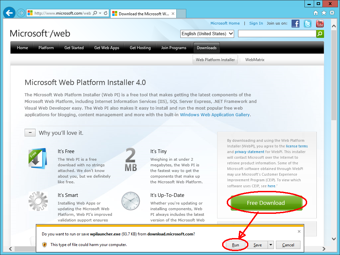The width and height of the screenshot is (340, 255).
Task: Open the YouTube icon link
Action: point(320,24)
